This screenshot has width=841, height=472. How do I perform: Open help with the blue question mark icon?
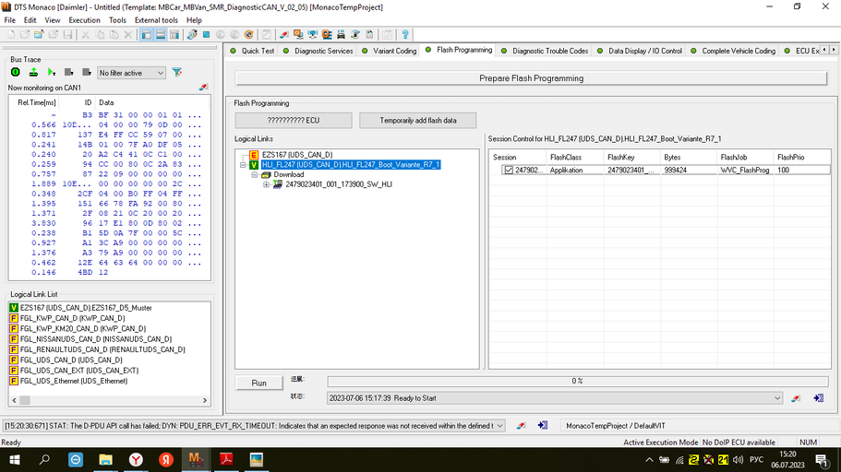(405, 35)
